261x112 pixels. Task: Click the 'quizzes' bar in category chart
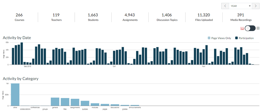click(x=85, y=103)
